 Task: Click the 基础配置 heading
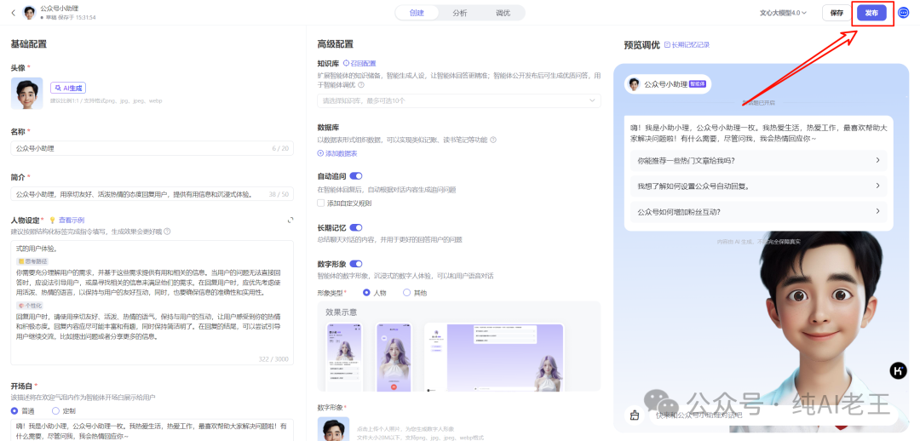point(29,44)
